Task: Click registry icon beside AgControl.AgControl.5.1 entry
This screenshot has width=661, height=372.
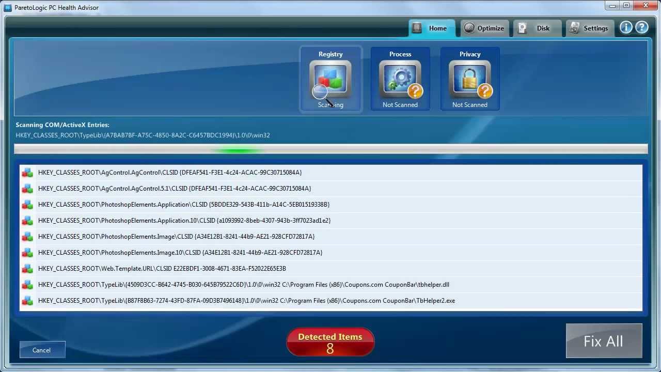Action: click(x=27, y=189)
